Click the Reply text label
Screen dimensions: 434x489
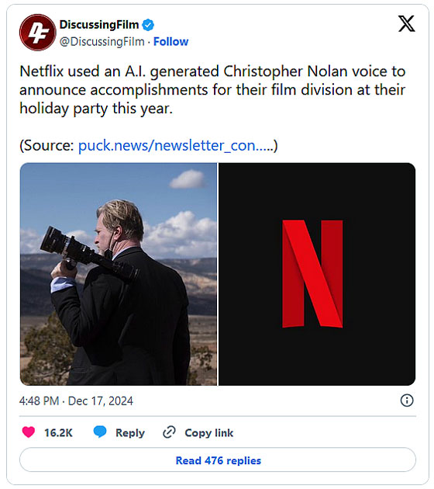[x=130, y=433]
